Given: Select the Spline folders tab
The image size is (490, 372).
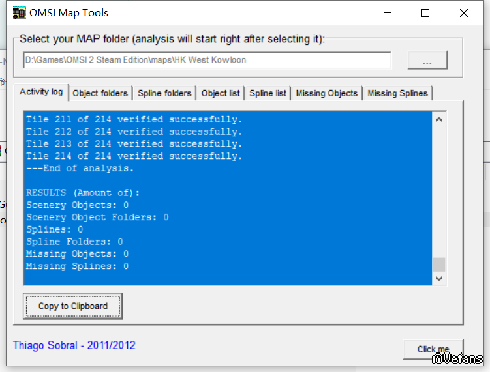Looking at the screenshot, I should coord(164,93).
